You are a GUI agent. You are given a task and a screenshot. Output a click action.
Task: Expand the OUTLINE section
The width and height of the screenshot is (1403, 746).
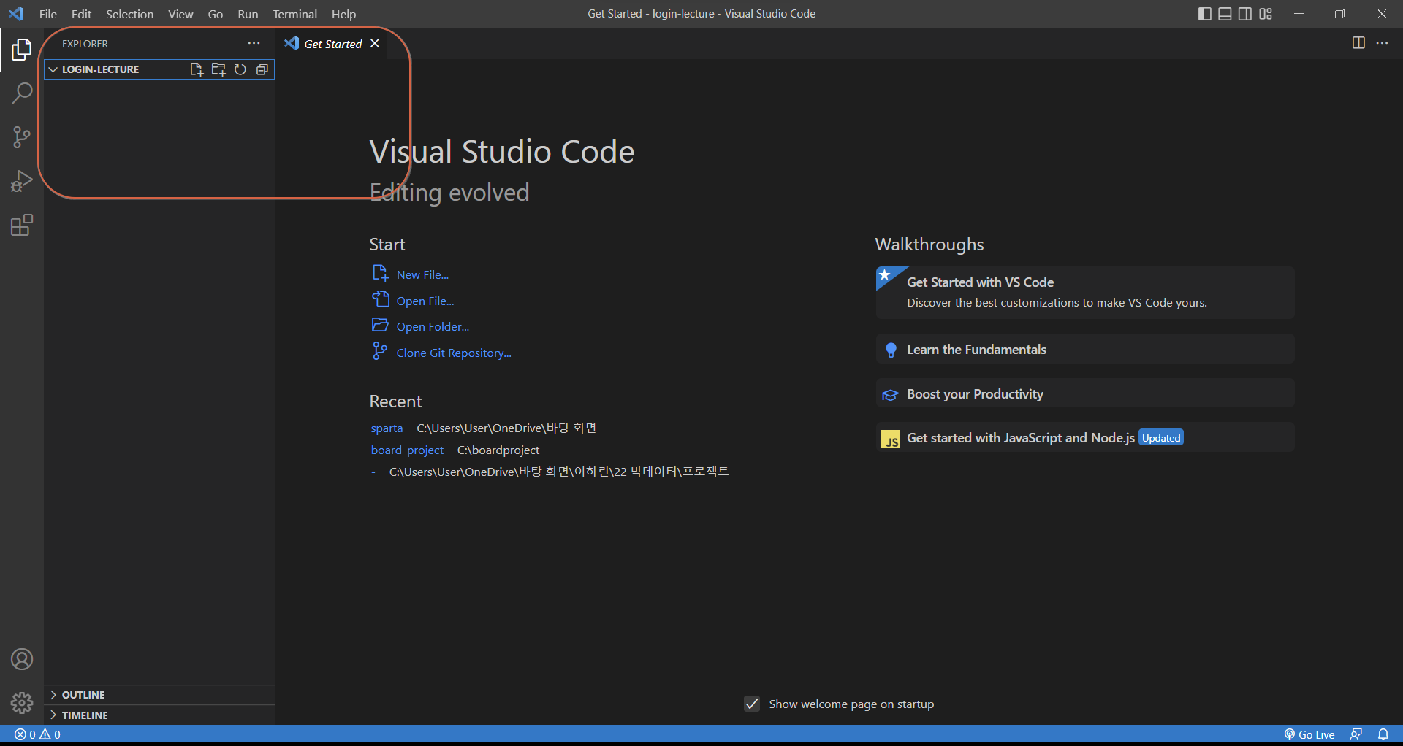(x=159, y=695)
